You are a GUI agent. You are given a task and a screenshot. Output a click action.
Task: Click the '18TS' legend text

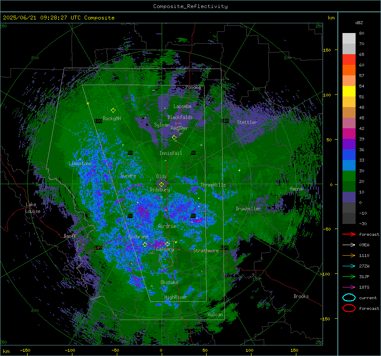click(364, 287)
